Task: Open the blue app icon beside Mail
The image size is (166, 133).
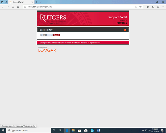Action: [x=92, y=130]
